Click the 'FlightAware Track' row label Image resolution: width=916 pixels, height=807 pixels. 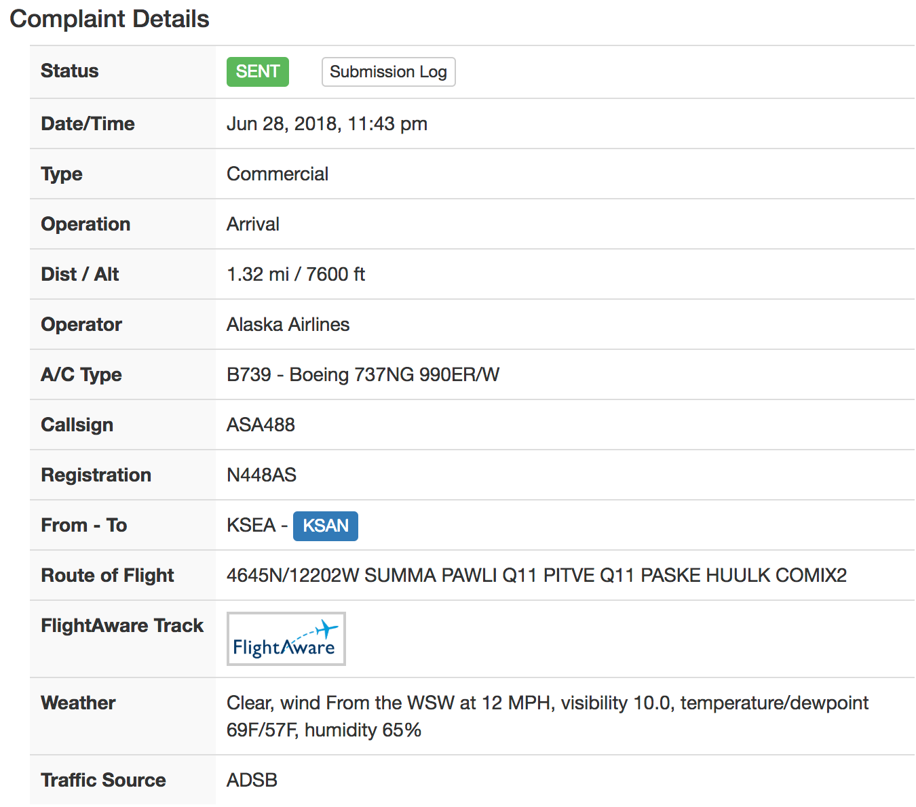(x=122, y=626)
